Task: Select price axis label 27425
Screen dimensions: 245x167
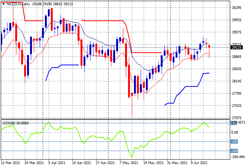Action: 236,106
